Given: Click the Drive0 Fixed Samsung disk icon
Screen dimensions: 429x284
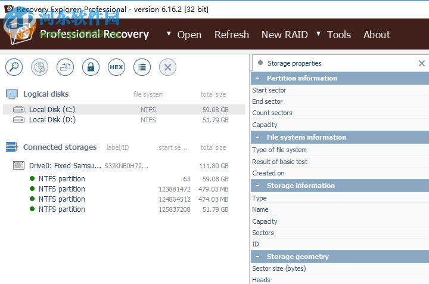Looking at the screenshot, I should point(18,165).
